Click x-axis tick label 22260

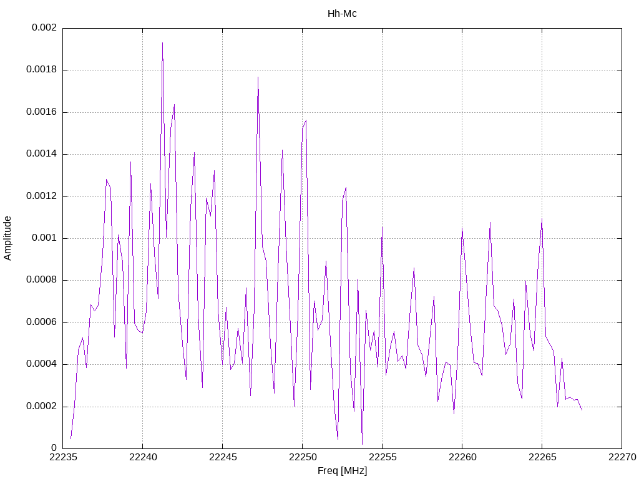(462, 457)
